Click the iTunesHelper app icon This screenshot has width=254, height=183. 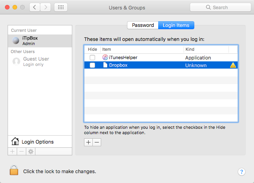click(x=105, y=58)
